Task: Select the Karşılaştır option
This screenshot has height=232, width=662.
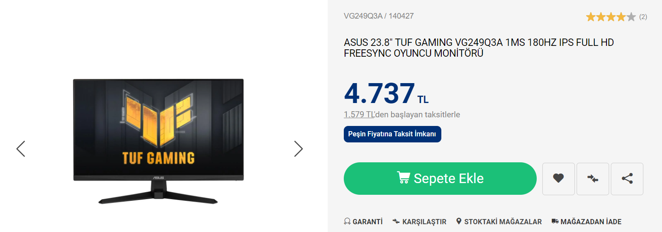Action: [419, 222]
